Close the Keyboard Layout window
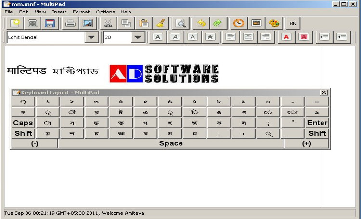Image resolution: width=361 pixels, height=219 pixels. point(324,92)
